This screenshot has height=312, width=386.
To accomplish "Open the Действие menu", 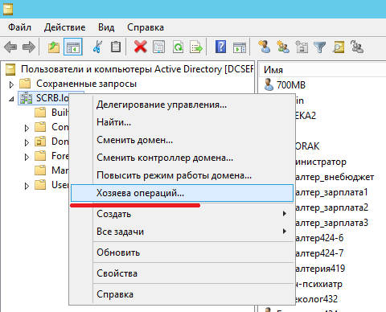I will (64, 27).
